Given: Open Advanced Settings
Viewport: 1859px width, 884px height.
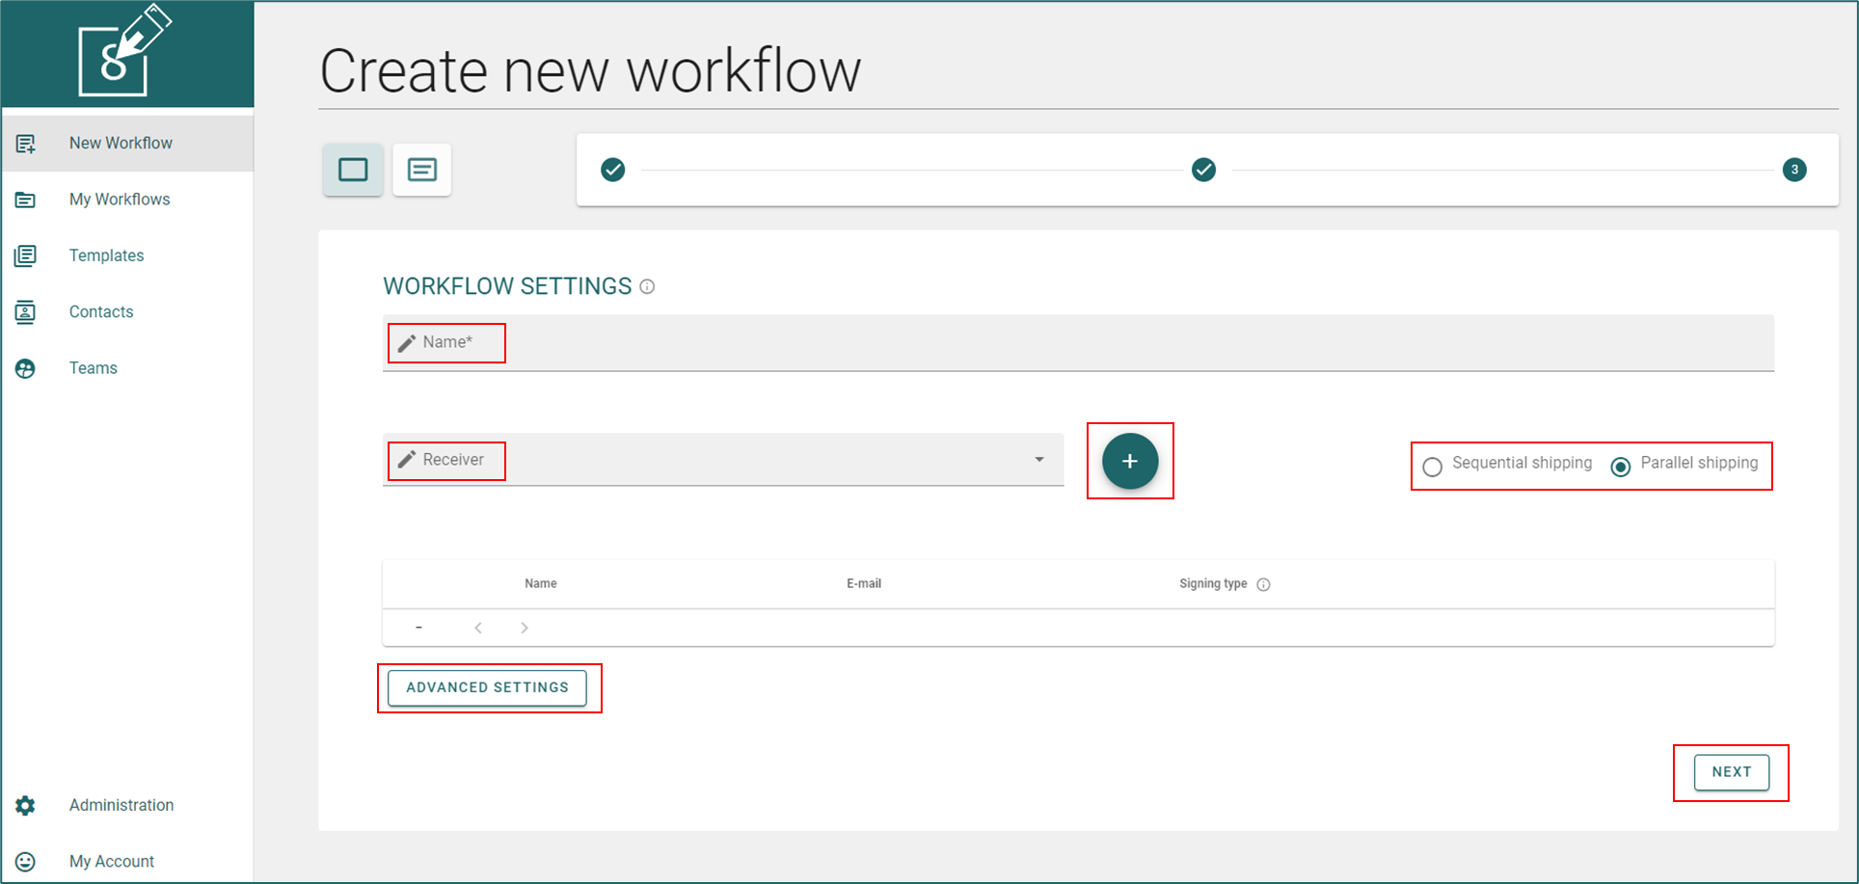Looking at the screenshot, I should [488, 687].
